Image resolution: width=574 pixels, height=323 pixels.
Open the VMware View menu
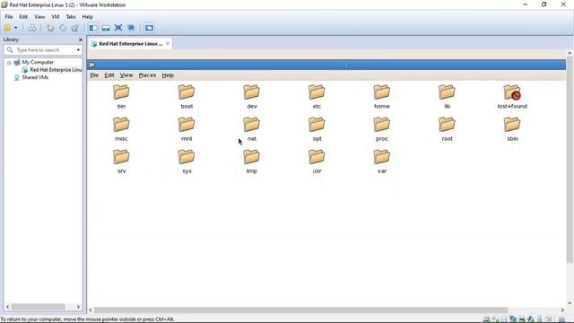click(39, 17)
